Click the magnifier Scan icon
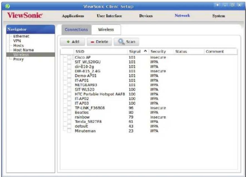246x177 pixels. [x=121, y=42]
